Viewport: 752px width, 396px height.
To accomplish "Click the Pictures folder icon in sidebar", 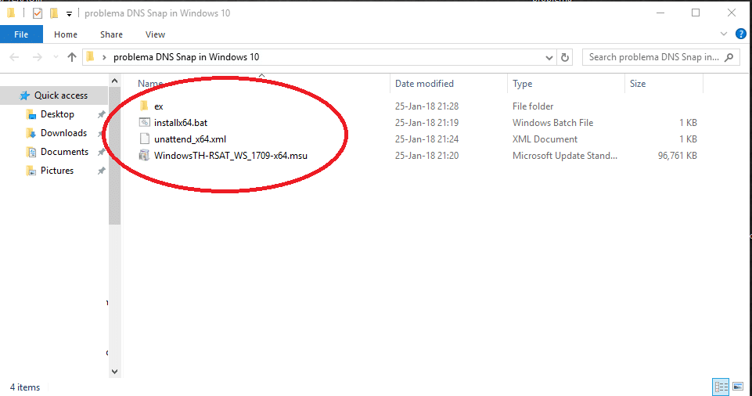I will [31, 171].
